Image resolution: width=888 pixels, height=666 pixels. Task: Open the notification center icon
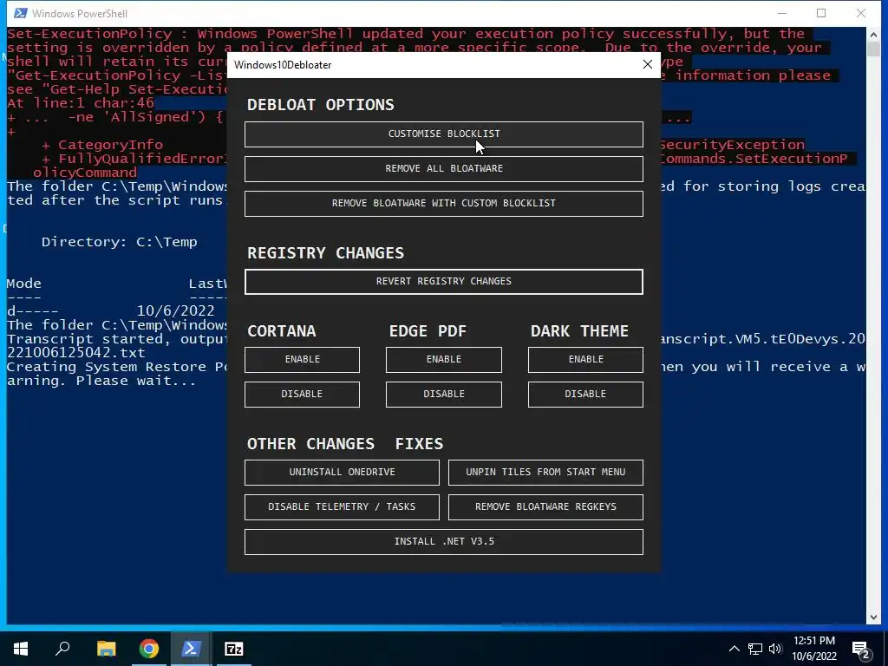tap(861, 649)
